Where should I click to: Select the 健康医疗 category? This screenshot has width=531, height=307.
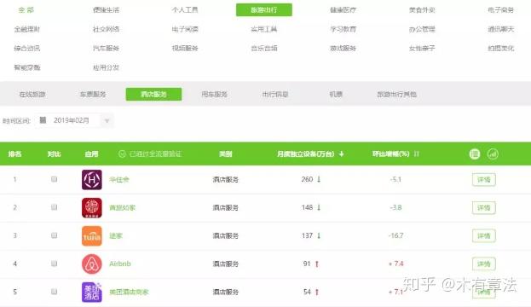coord(343,10)
